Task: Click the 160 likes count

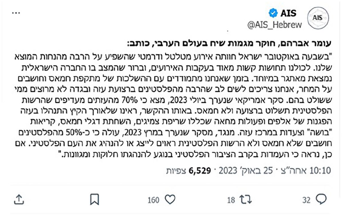Action: 153,200
